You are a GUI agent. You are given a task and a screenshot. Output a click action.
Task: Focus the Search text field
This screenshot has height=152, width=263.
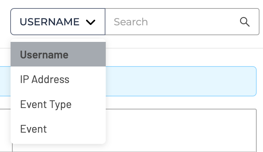pyautogui.click(x=173, y=22)
